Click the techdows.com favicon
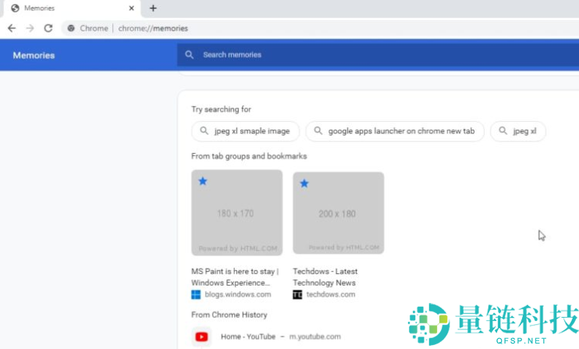 (x=297, y=294)
